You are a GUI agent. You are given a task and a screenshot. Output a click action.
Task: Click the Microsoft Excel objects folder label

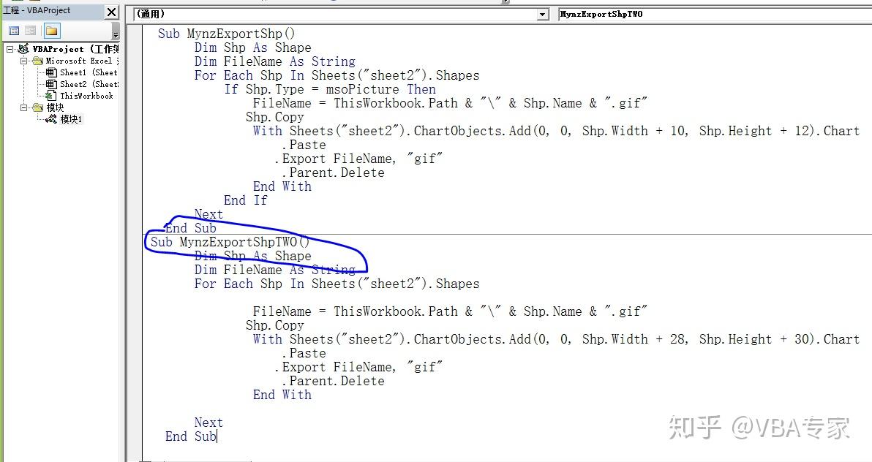[x=83, y=61]
